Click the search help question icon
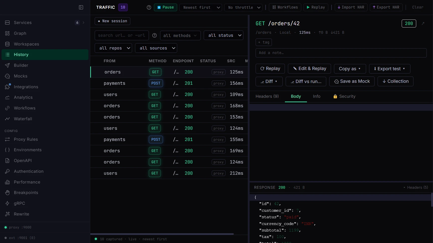The height and width of the screenshot is (243, 433). [155, 35]
